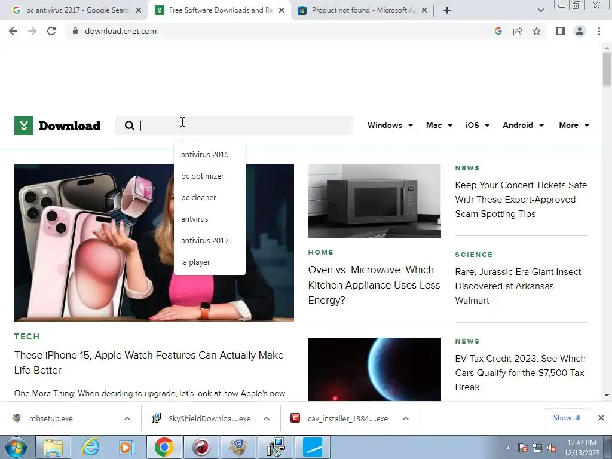612x459 pixels.
Task: Click the search magnifier icon
Action: click(129, 126)
